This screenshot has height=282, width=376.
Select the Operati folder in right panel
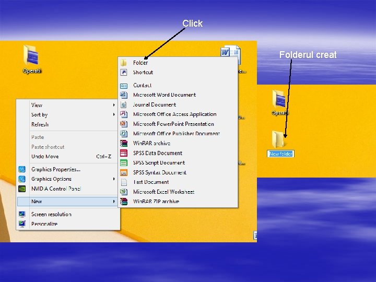click(x=279, y=99)
